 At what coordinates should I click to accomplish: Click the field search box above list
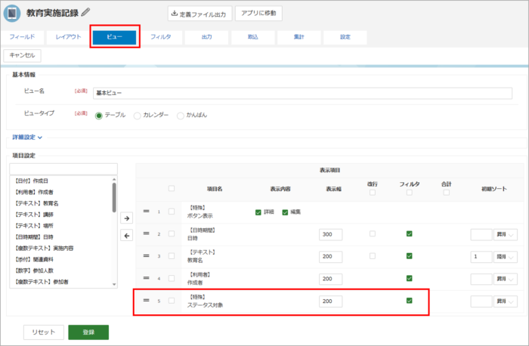[63, 168]
